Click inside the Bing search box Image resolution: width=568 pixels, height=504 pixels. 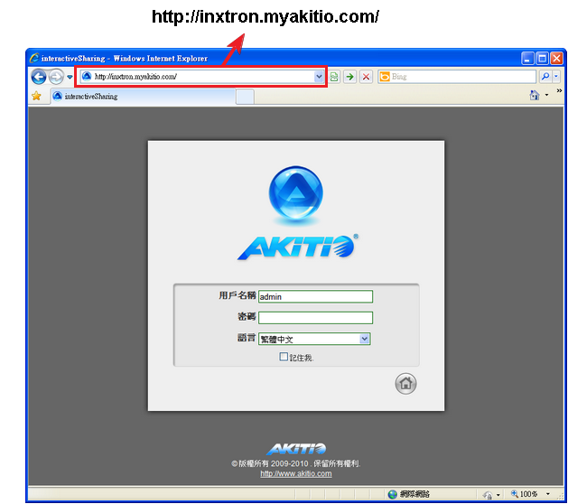(461, 77)
